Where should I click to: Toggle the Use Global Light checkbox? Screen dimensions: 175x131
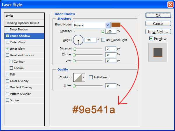[x=103, y=40]
